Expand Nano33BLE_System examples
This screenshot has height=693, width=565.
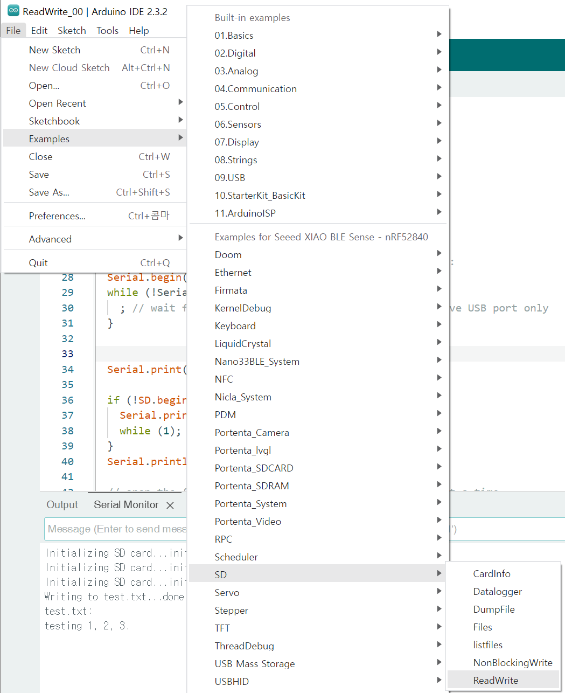[x=318, y=362]
